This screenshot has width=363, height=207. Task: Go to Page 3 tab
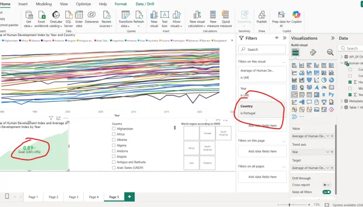[x=73, y=197]
